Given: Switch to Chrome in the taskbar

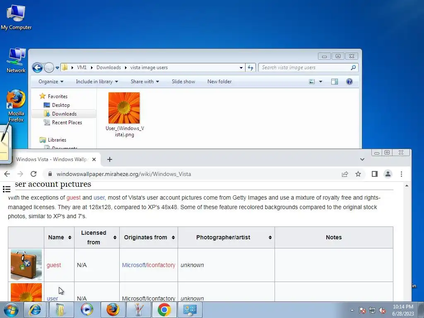Looking at the screenshot, I should point(164,310).
